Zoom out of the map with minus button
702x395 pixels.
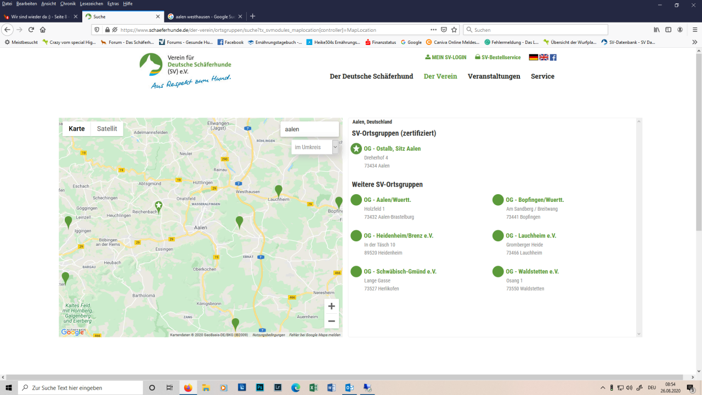(331, 321)
